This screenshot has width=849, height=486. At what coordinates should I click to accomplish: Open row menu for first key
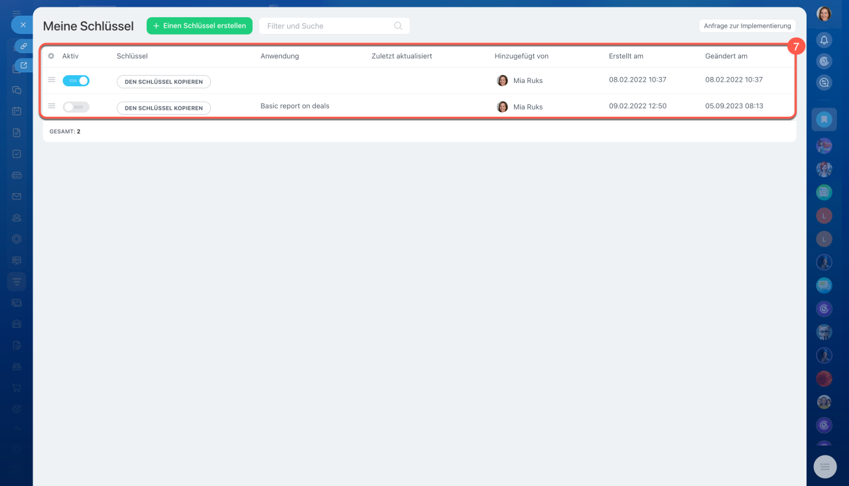52,80
